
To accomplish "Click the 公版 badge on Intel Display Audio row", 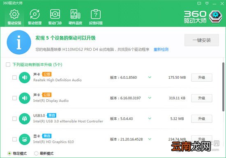I will [x=47, y=95].
